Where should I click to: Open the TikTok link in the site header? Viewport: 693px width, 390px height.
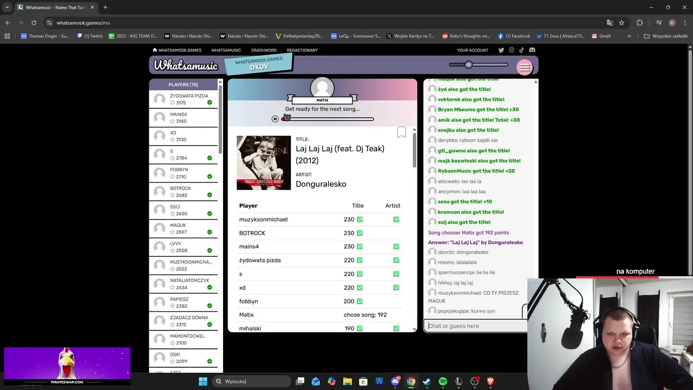click(x=521, y=50)
